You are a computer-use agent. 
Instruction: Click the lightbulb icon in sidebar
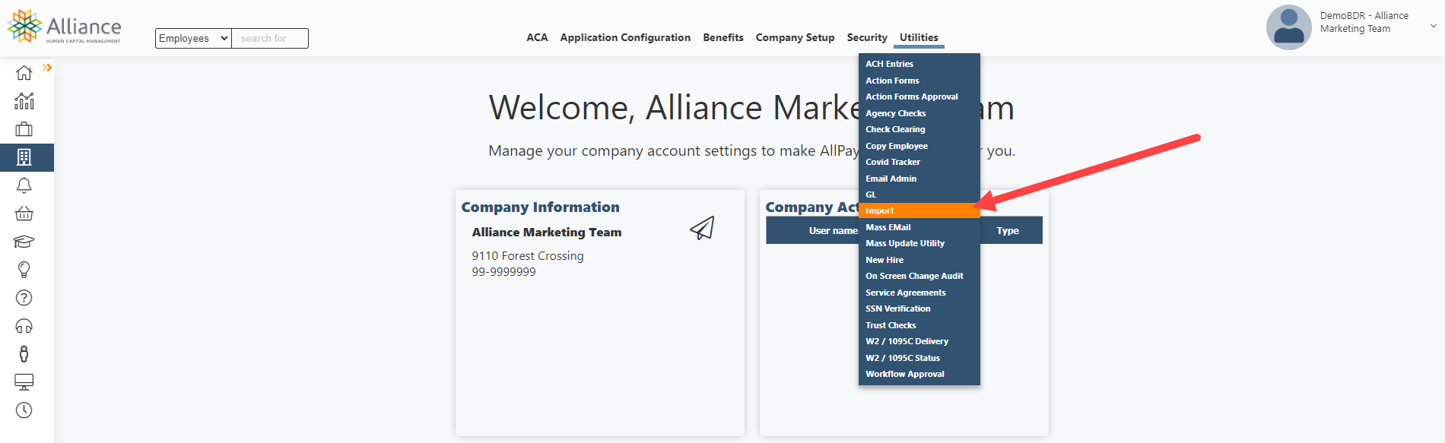[x=24, y=270]
